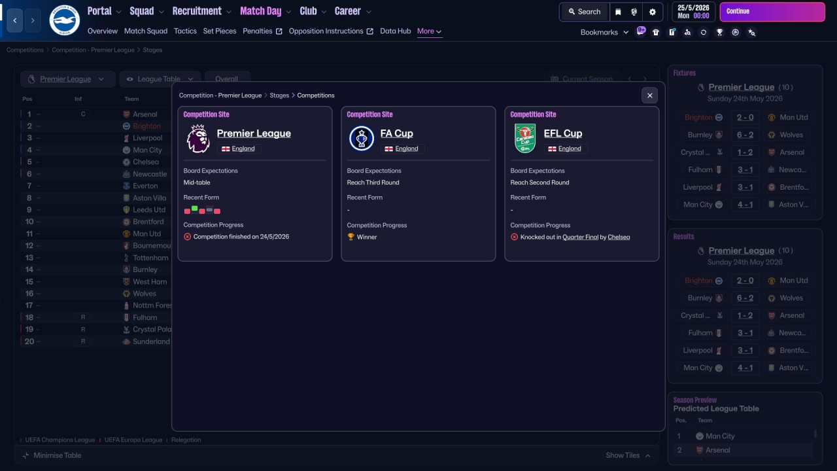Click Competitions in the top breadcrumb
The image size is (837, 471).
(x=25, y=50)
